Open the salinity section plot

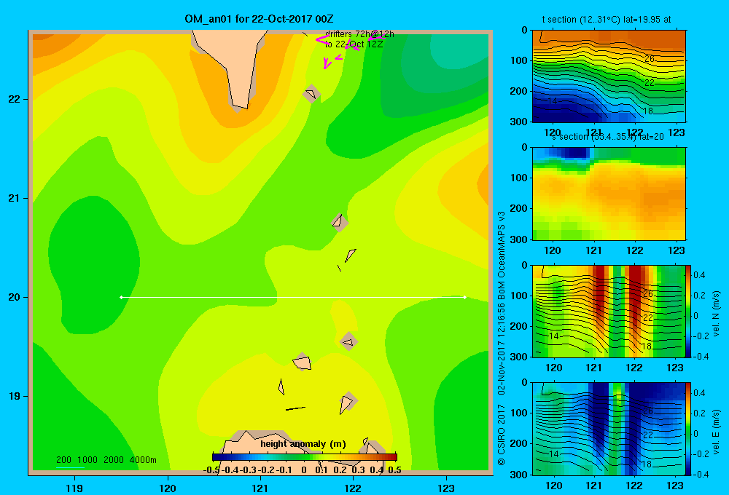coord(609,194)
